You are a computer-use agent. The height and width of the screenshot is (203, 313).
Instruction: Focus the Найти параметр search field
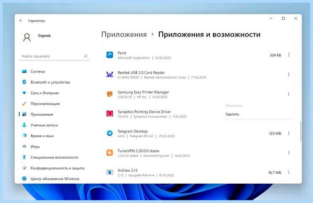tap(54, 56)
